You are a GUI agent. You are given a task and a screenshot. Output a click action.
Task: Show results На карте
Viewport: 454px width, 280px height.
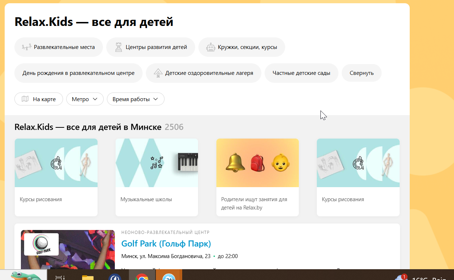tap(39, 99)
